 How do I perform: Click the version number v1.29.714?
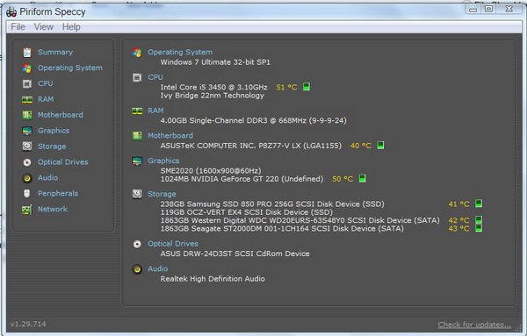coord(28,325)
